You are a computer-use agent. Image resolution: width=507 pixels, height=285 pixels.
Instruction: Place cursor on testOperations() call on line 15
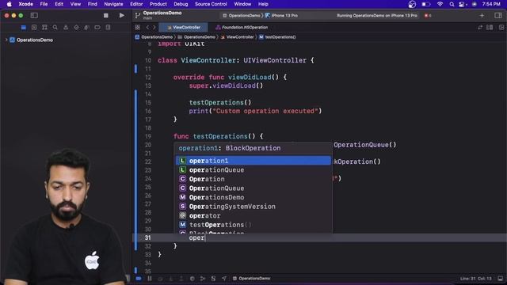click(220, 102)
